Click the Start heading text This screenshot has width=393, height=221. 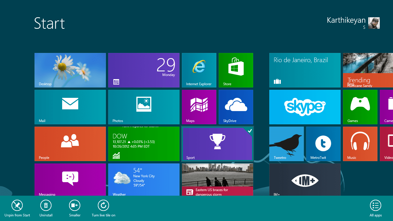[x=49, y=23]
